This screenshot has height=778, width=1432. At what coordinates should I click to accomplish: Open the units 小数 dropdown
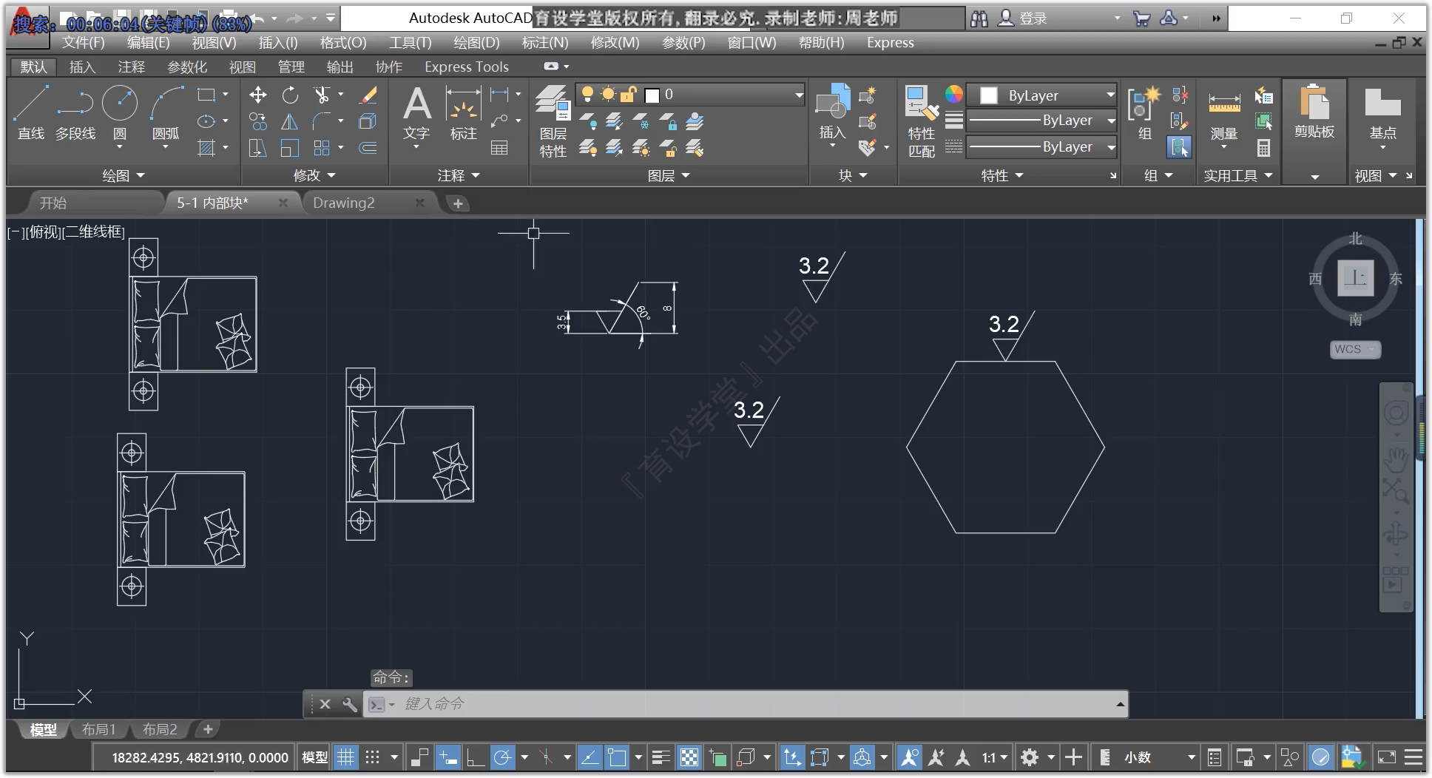tap(1191, 757)
